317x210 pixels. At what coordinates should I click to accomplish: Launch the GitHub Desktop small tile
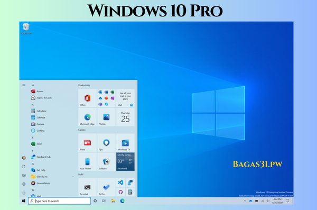pos(120,192)
